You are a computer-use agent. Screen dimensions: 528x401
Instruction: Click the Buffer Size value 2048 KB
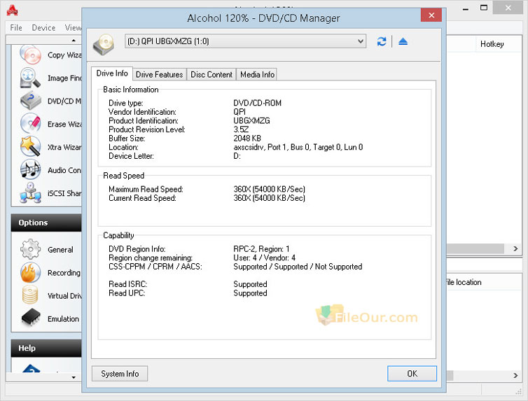(247, 139)
